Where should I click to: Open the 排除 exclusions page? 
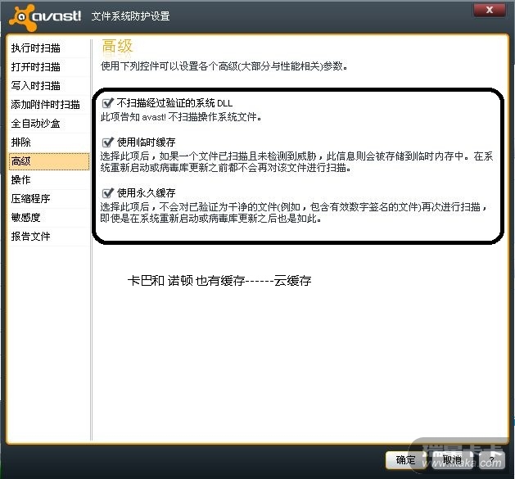pyautogui.click(x=49, y=142)
